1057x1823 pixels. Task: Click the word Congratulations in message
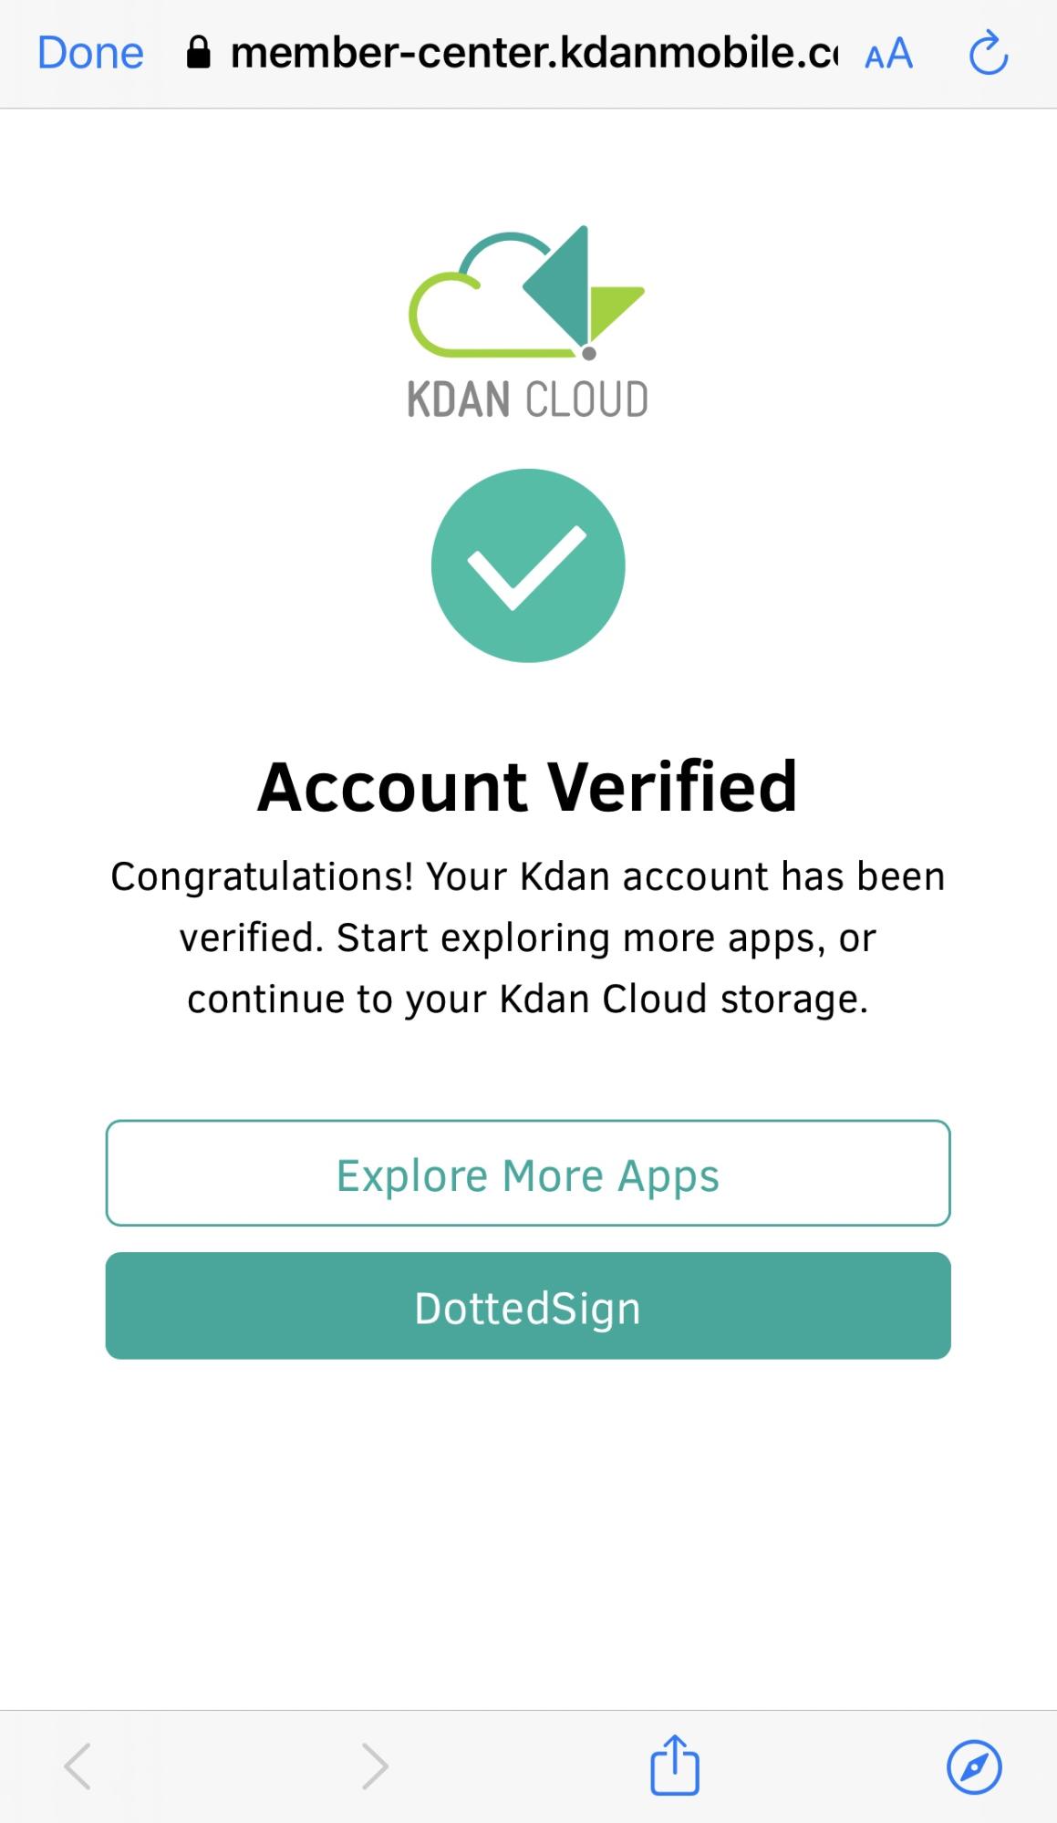263,877
